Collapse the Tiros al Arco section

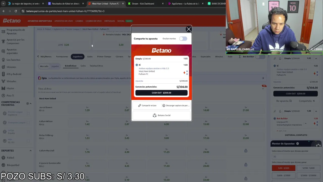(x=263, y=89)
